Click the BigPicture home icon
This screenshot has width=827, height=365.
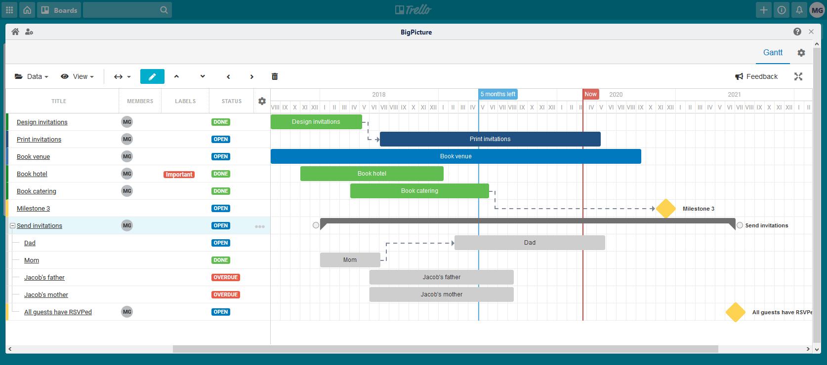(x=15, y=32)
